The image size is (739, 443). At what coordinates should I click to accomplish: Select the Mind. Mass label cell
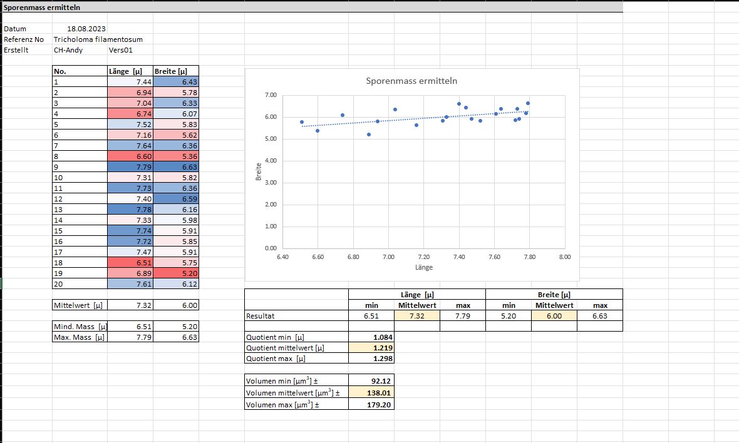(x=80, y=327)
